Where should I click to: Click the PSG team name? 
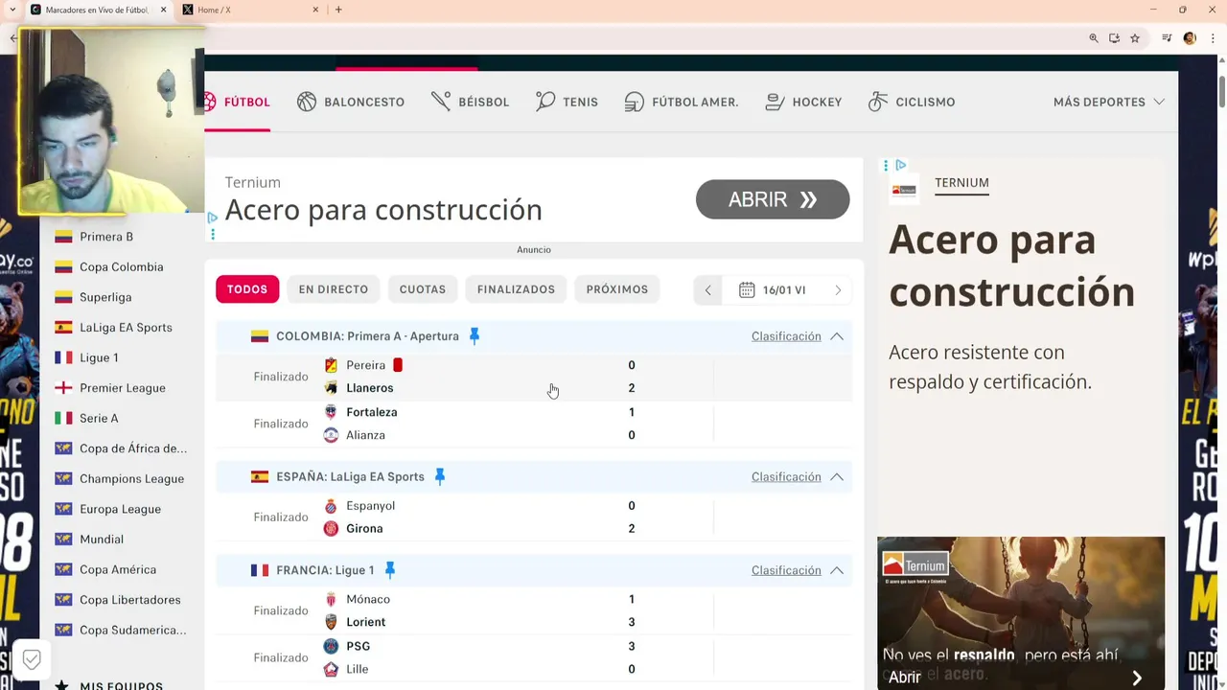[359, 646]
